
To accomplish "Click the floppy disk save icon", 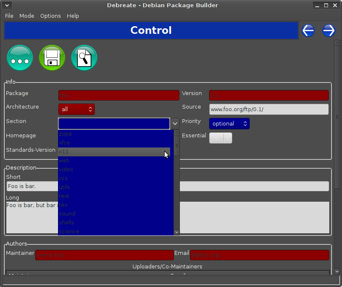I will pos(52,58).
